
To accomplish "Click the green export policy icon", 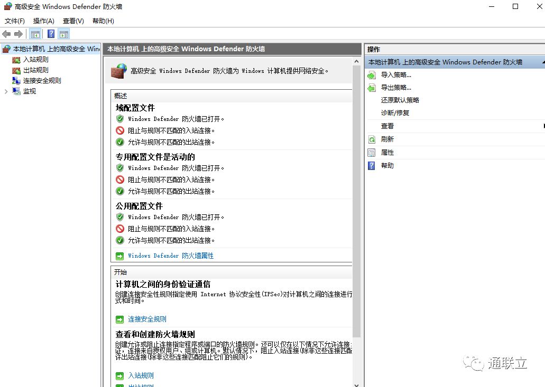I will pos(372,88).
